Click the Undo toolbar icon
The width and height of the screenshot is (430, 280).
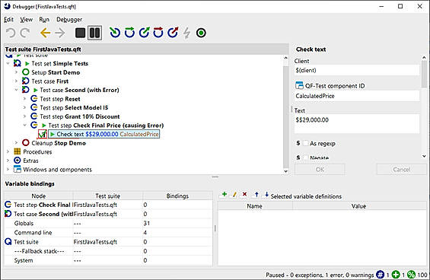tap(11, 33)
